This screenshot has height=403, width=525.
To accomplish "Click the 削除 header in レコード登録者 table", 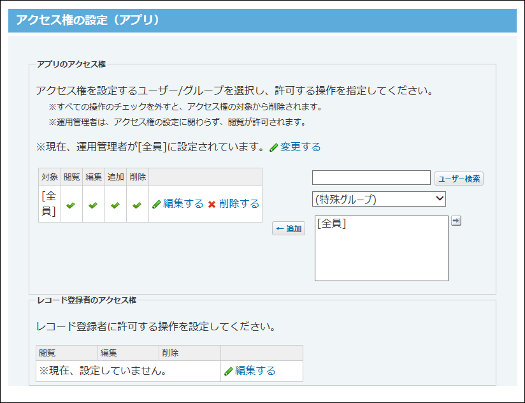I will click(190, 353).
